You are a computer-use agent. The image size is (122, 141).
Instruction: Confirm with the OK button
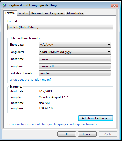(67, 134)
